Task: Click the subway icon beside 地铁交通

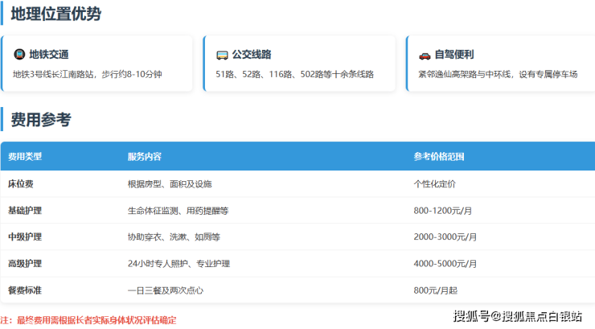Action: point(19,55)
